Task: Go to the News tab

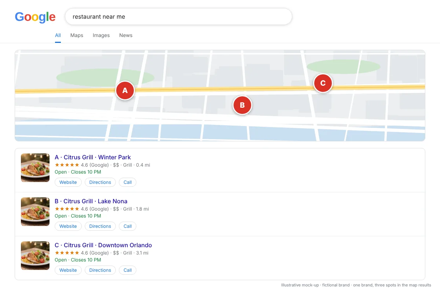Action: 126,36
